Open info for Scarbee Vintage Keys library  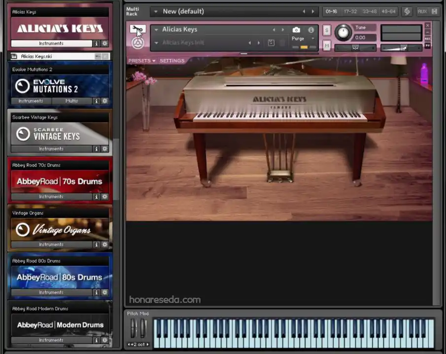coord(97,149)
